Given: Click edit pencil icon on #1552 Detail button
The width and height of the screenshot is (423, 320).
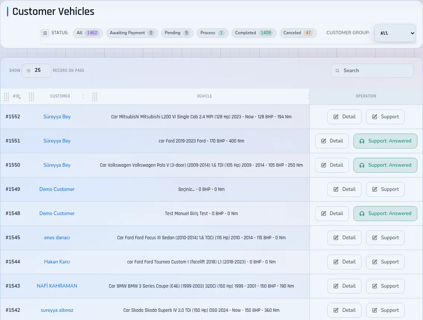Looking at the screenshot, I should (336, 117).
